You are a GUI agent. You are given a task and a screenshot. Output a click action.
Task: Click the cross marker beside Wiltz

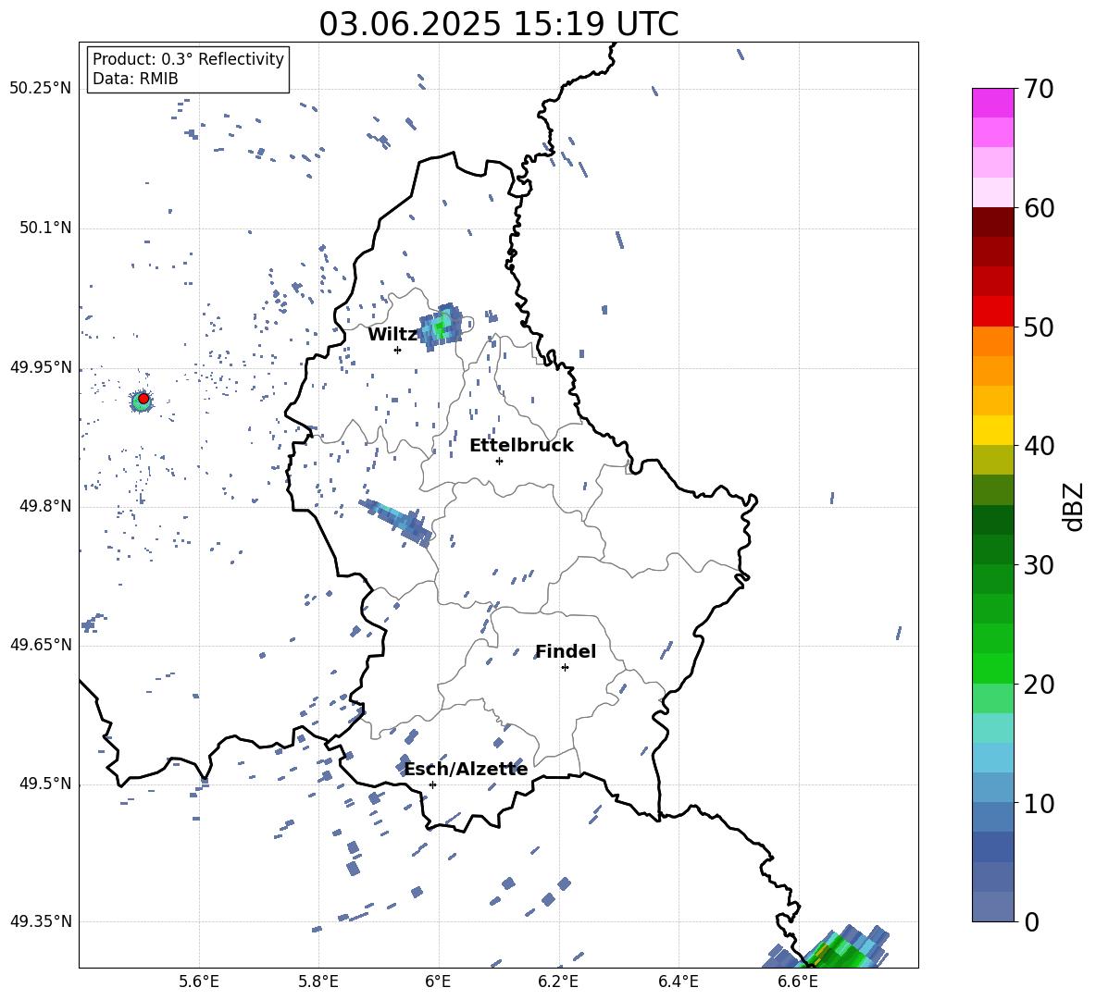pyautogui.click(x=397, y=350)
